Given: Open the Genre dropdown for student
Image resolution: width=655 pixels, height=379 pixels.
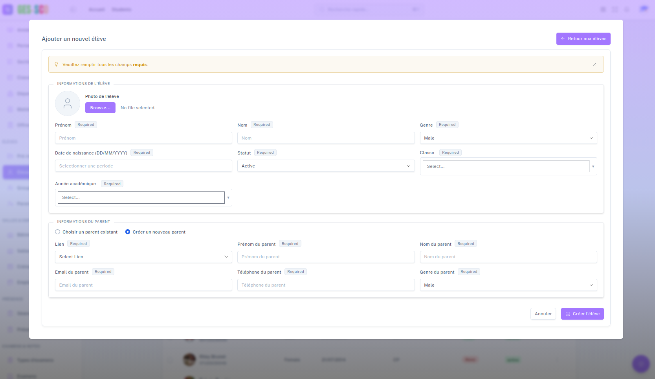Looking at the screenshot, I should point(508,138).
